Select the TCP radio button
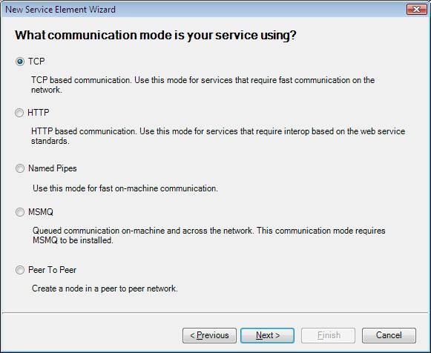431x353 pixels. coord(20,62)
